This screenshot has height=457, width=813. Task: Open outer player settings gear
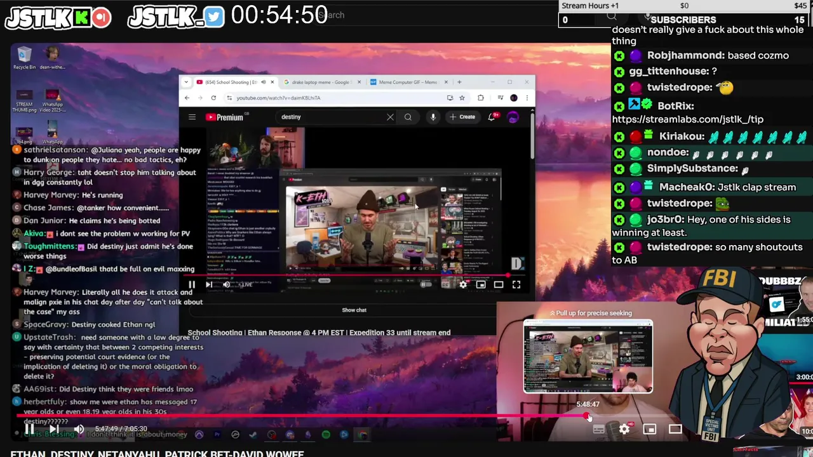coord(624,429)
